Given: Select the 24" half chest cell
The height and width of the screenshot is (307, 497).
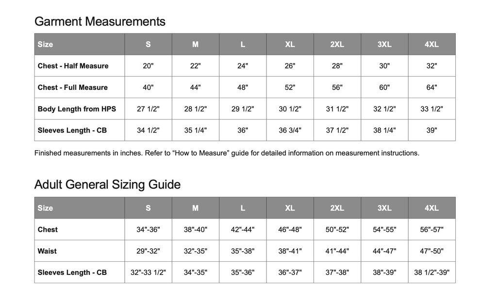Looking at the screenshot, I should click(243, 66).
